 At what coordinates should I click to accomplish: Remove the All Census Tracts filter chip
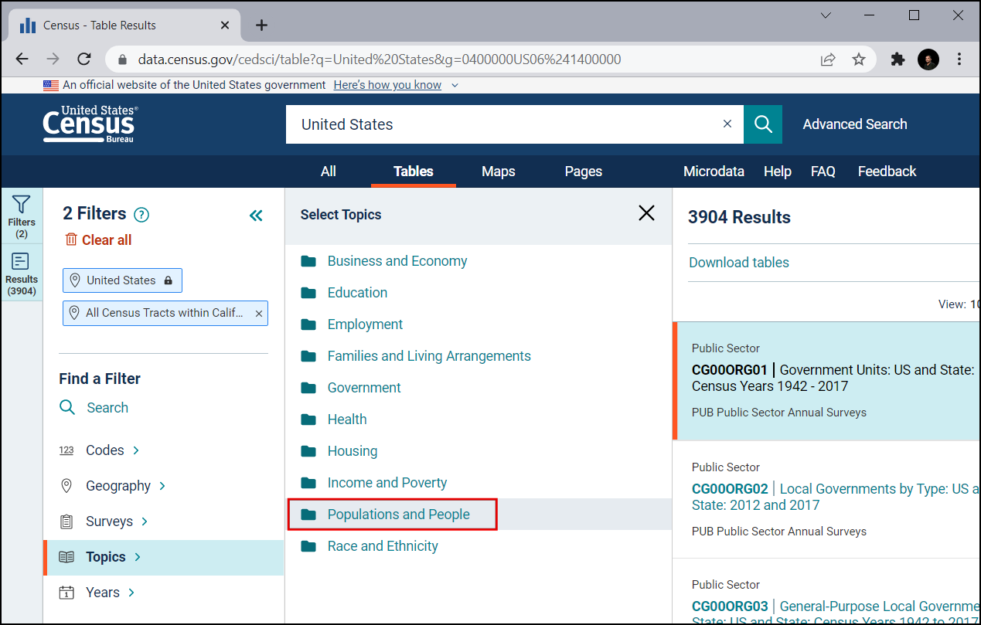click(x=259, y=314)
